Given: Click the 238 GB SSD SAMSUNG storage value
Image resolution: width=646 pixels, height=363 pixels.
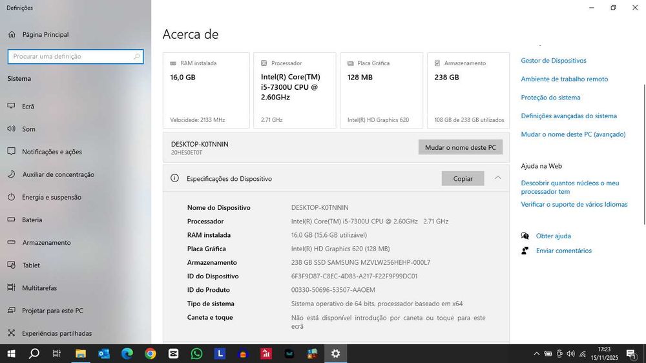Looking at the screenshot, I should click(360, 262).
